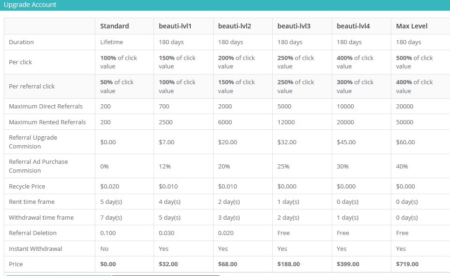Select the Max Level column header

point(412,26)
